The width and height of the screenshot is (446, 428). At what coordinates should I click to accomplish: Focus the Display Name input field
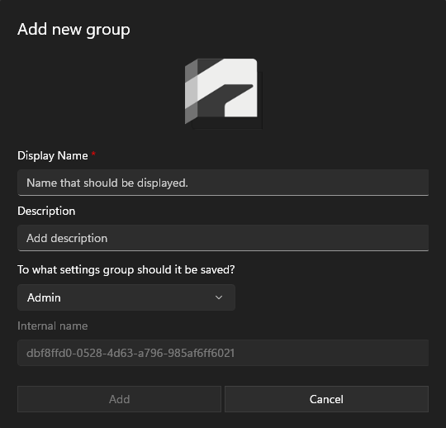pos(223,183)
